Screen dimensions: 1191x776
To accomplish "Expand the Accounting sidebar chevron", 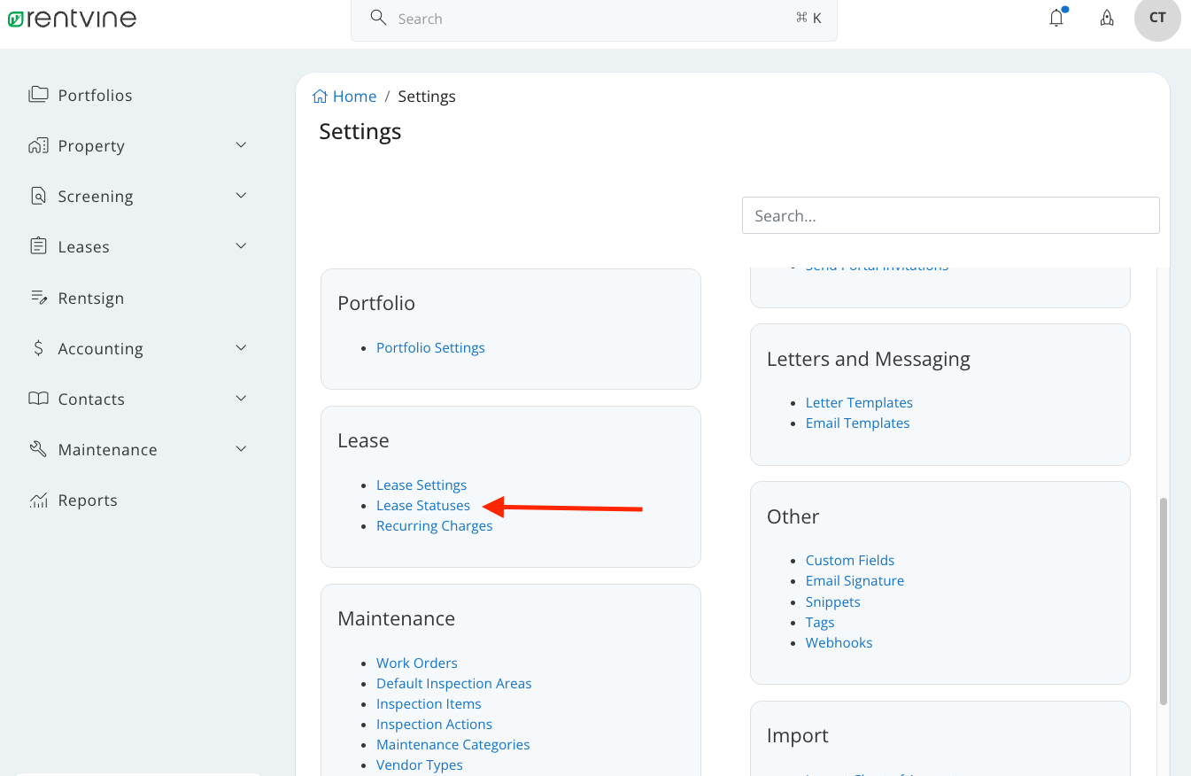I will point(241,348).
